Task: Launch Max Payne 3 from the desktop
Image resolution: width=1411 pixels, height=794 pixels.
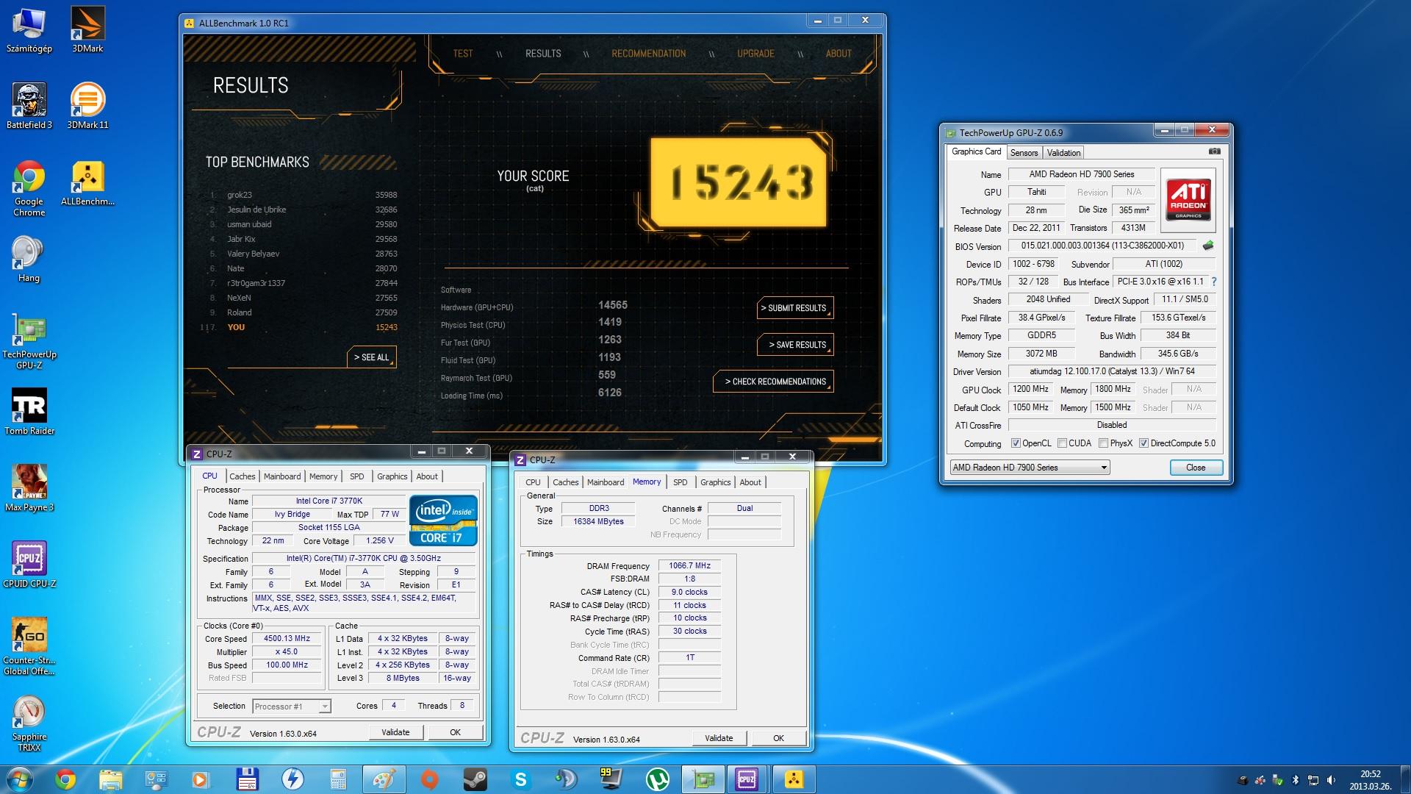Action: pos(29,489)
